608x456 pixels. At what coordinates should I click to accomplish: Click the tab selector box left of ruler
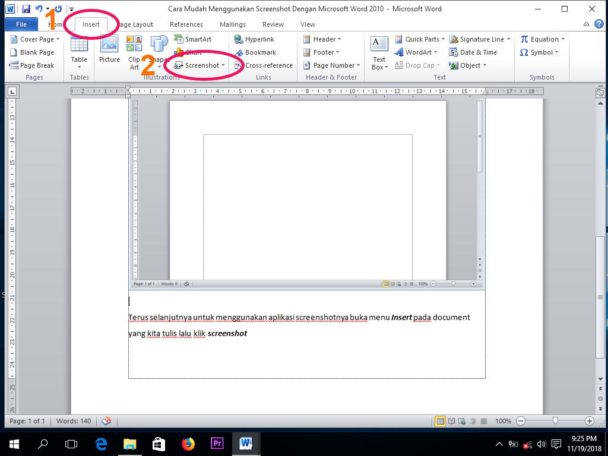pos(12,92)
